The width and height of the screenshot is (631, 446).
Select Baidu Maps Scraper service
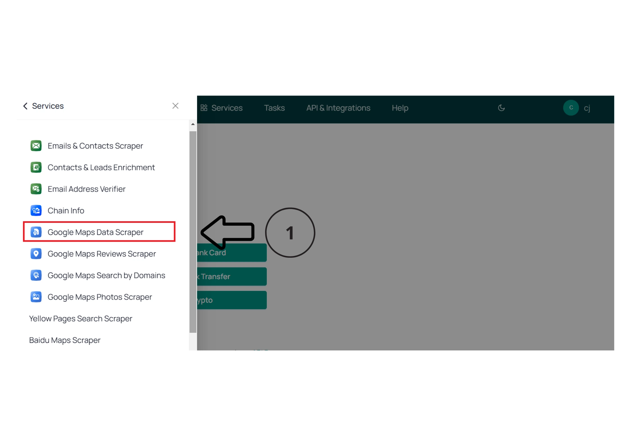pos(65,340)
